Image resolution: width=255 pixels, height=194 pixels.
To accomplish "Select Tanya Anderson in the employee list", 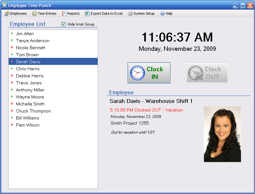I will 33,41.
